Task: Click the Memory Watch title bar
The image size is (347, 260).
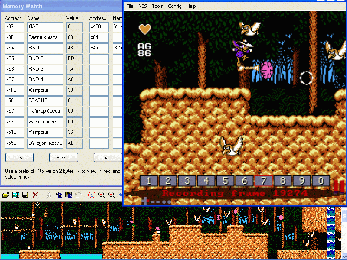Action: click(x=62, y=6)
